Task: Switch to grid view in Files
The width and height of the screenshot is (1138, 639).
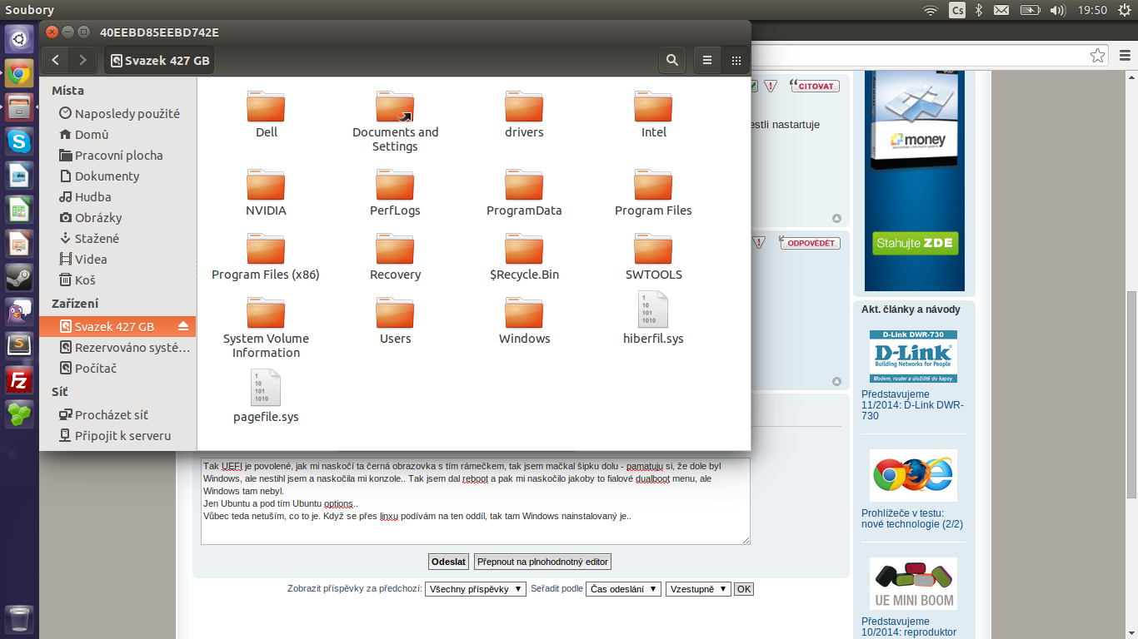Action: (736, 60)
